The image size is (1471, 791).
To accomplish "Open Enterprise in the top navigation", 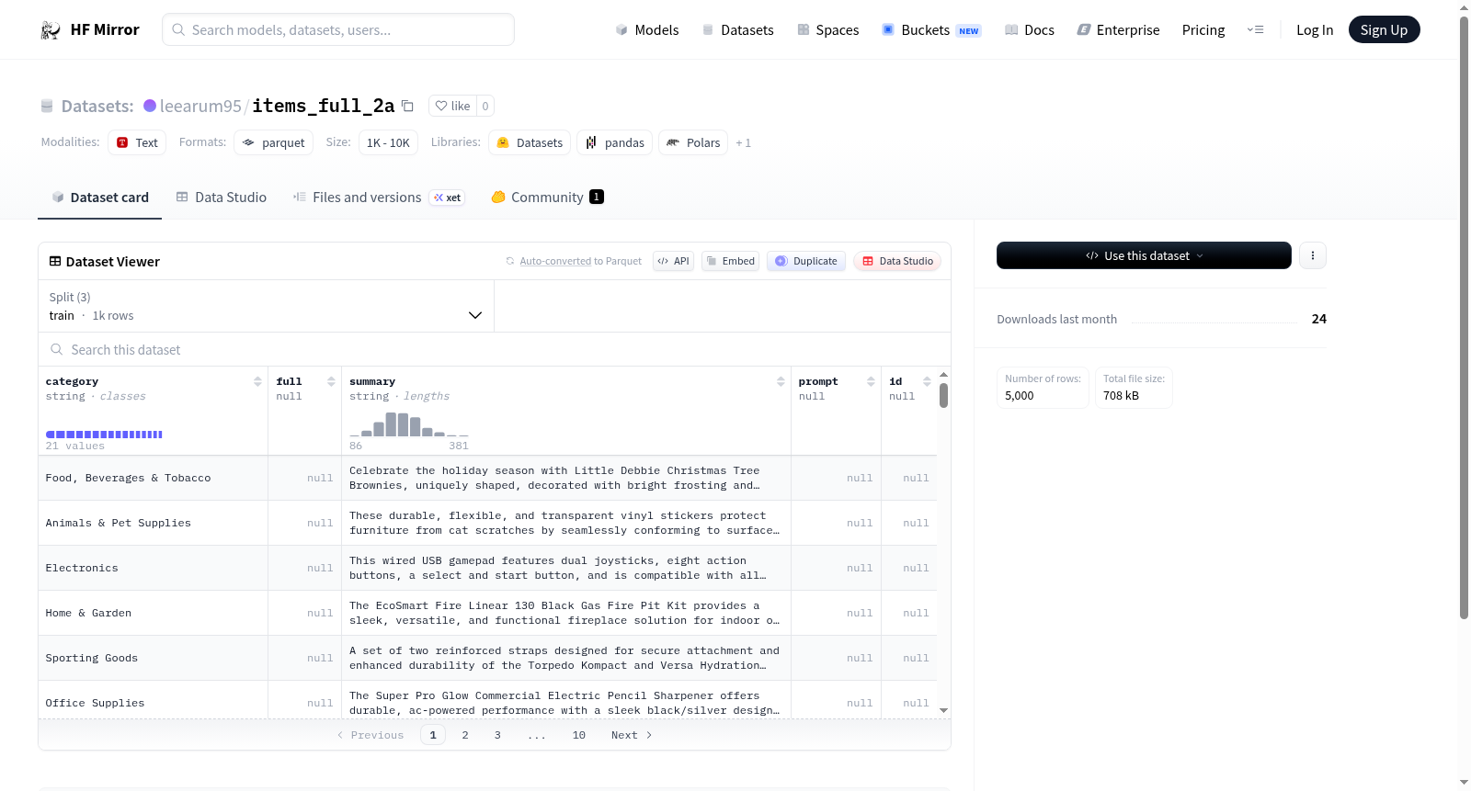I will (x=1118, y=29).
